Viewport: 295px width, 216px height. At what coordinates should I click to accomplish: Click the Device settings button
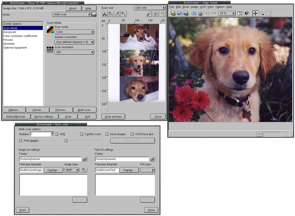coord(44,117)
